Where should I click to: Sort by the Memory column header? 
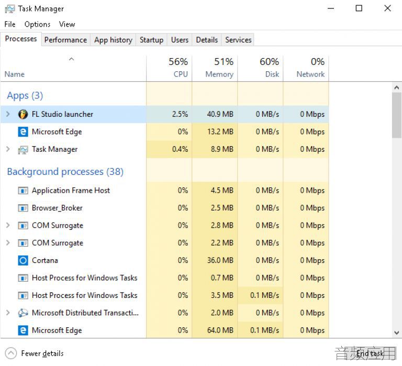click(215, 68)
